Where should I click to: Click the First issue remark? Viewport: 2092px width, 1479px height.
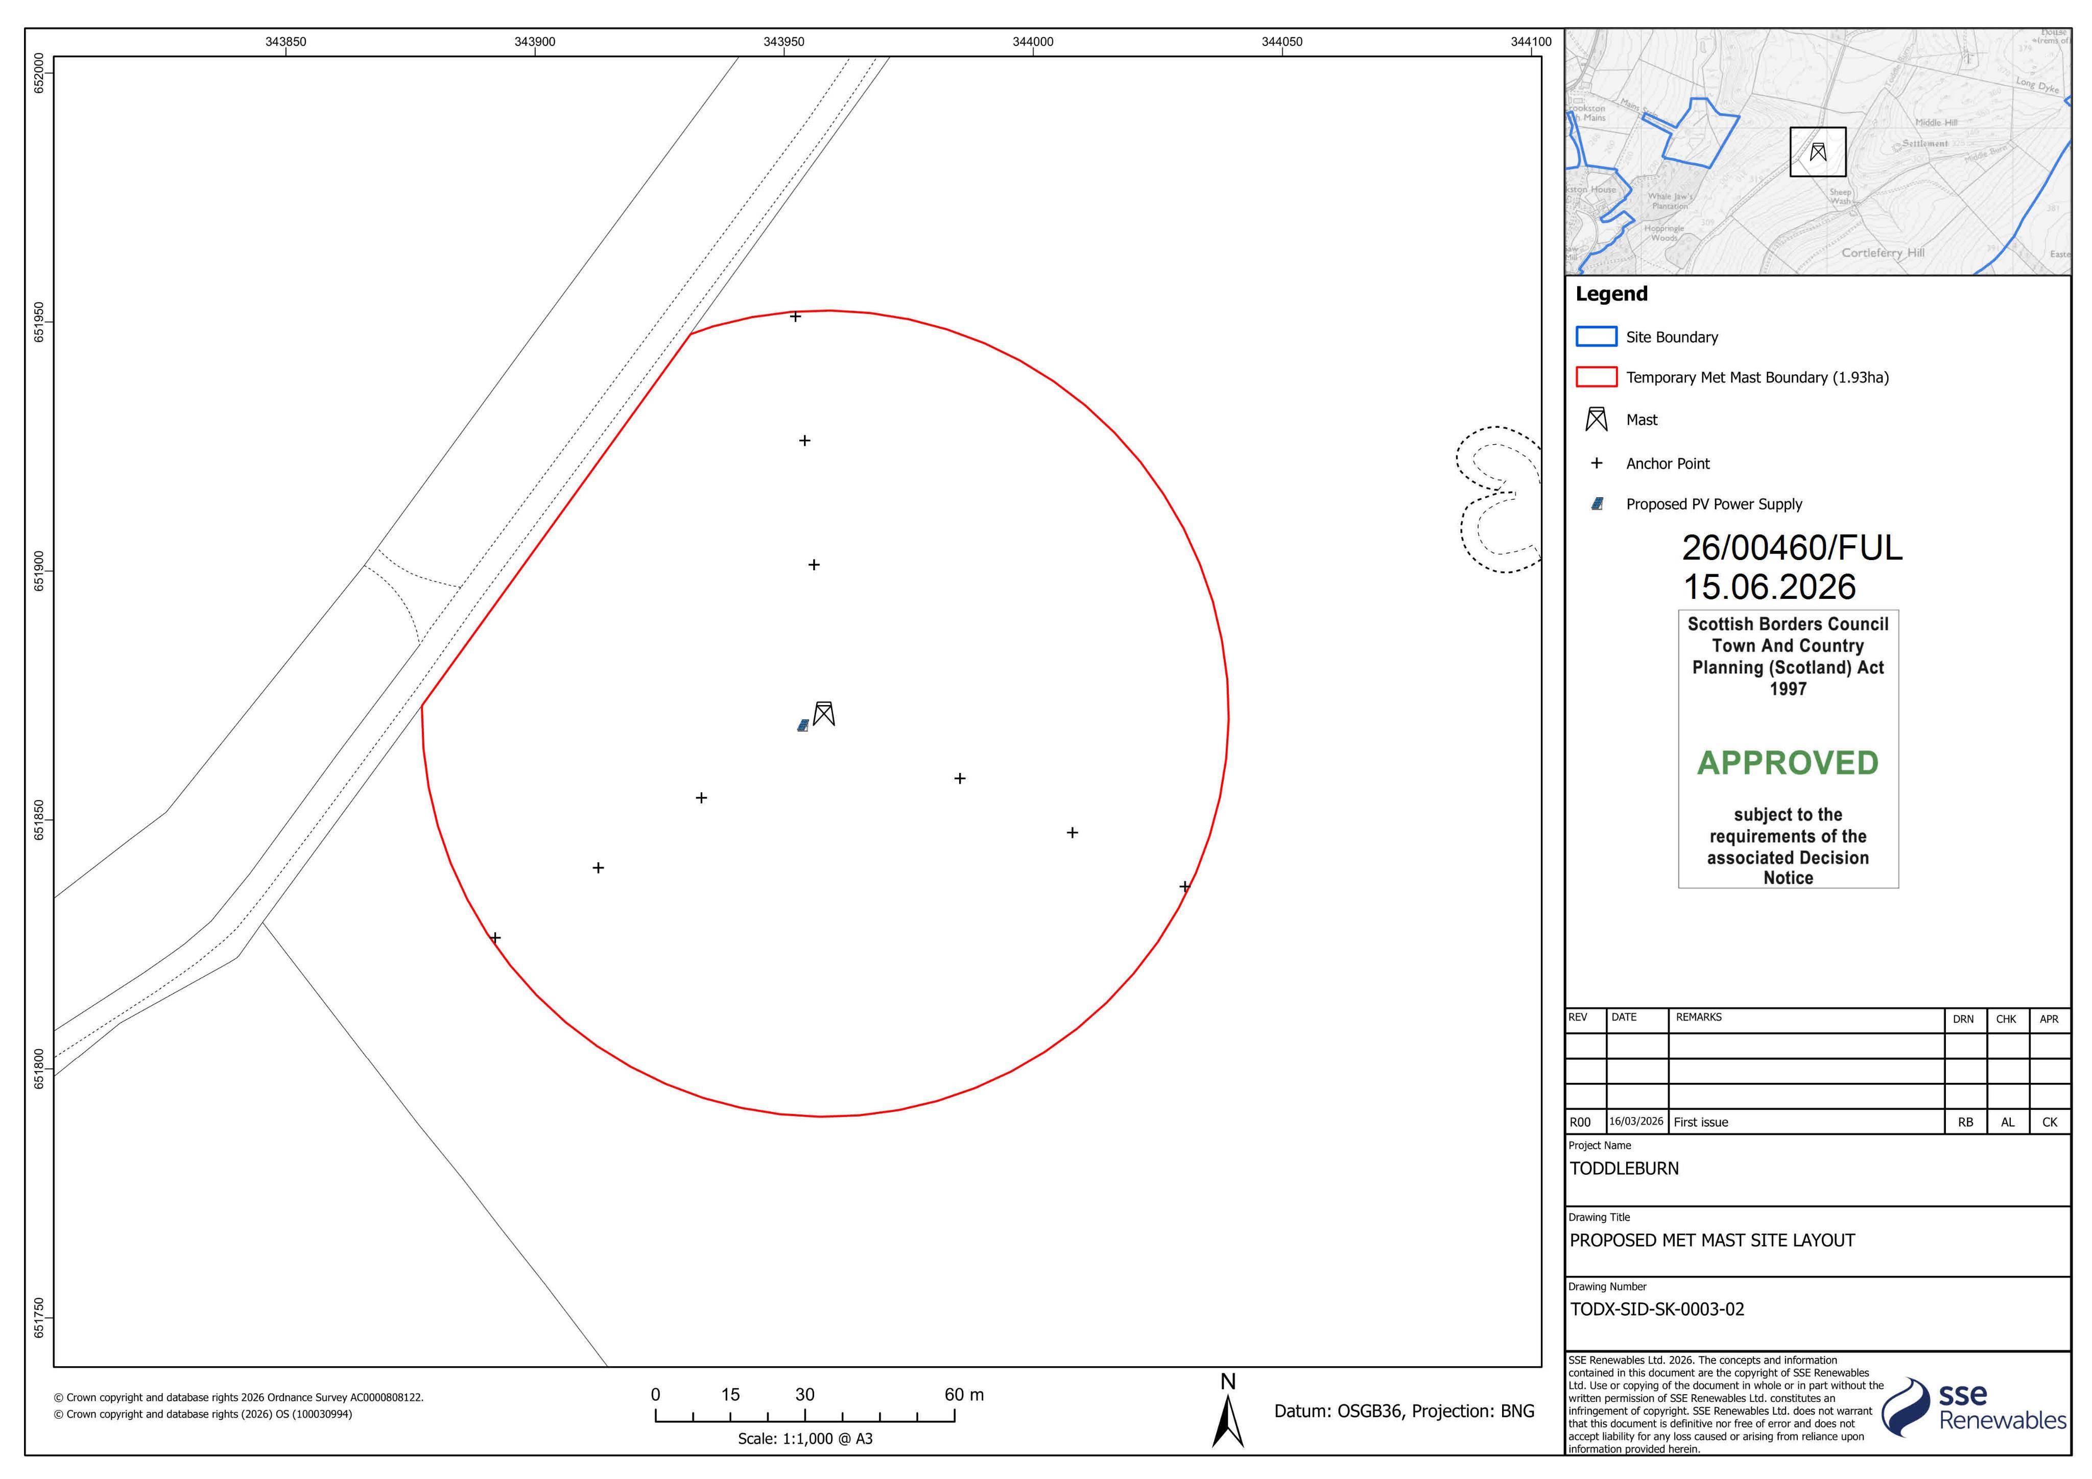click(1700, 1122)
